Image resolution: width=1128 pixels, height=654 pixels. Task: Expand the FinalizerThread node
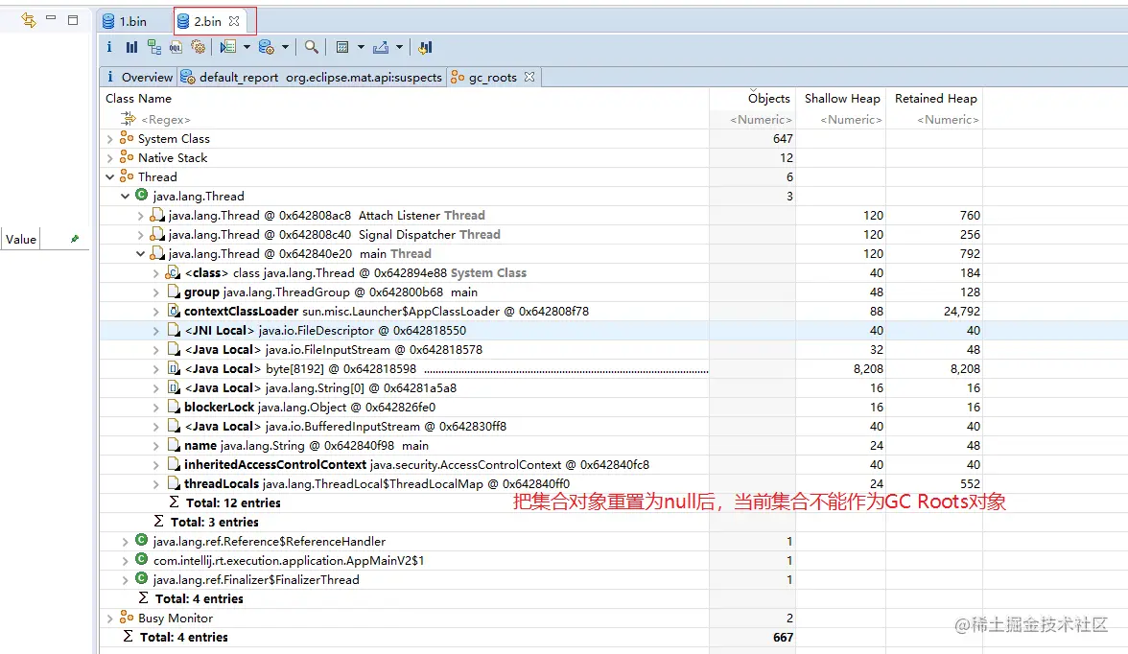125,580
